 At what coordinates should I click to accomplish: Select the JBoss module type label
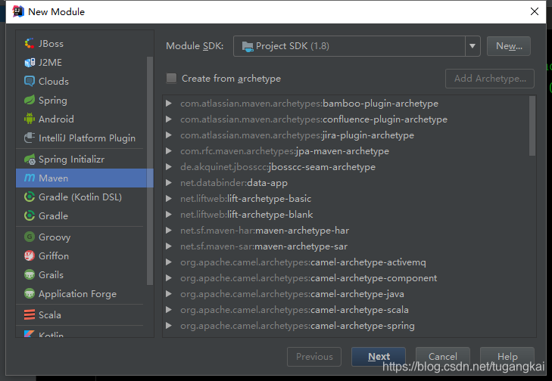click(51, 44)
